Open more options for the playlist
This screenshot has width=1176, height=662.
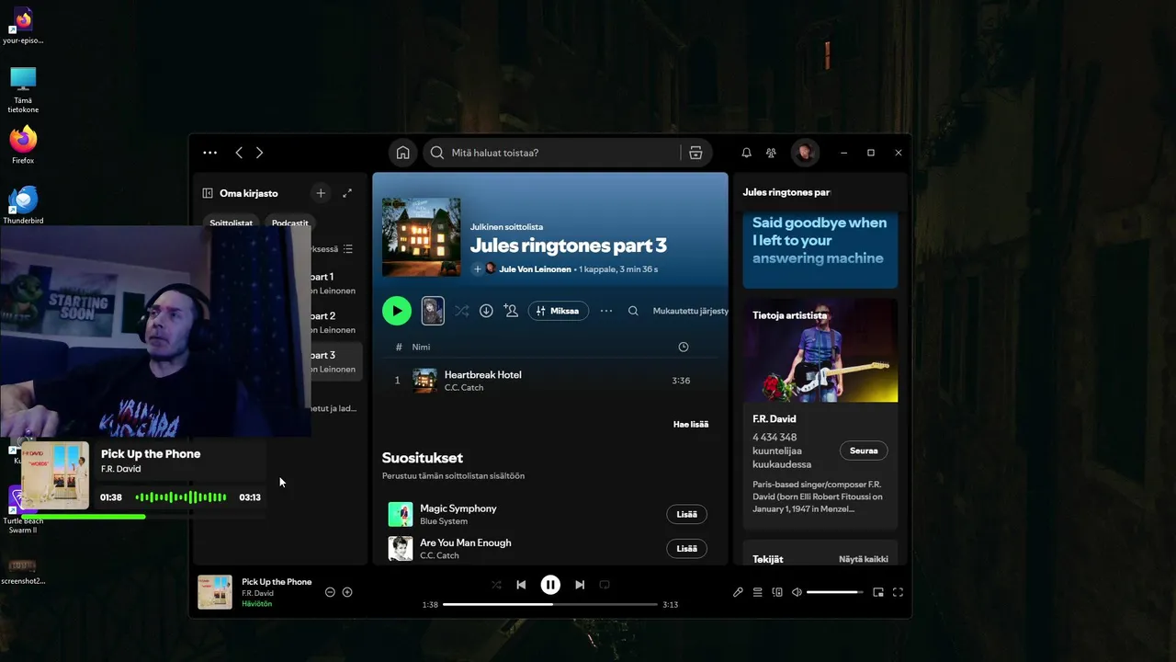606,311
